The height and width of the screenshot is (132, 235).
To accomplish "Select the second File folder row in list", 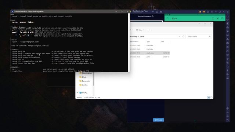I will (x=150, y=49).
